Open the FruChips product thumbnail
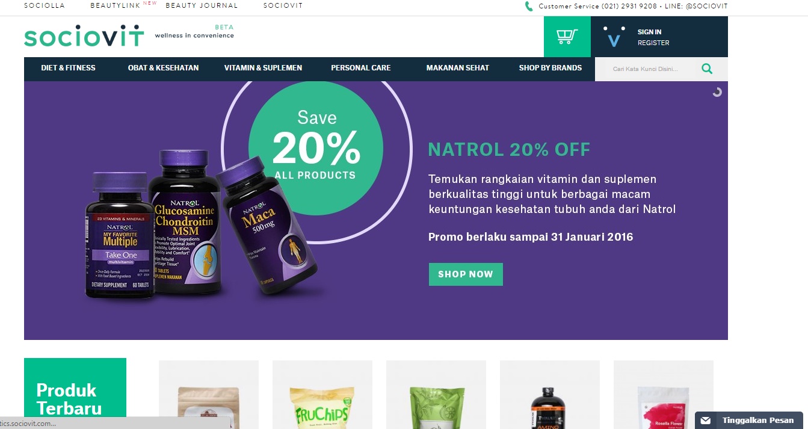Image resolution: width=808 pixels, height=429 pixels. click(322, 395)
